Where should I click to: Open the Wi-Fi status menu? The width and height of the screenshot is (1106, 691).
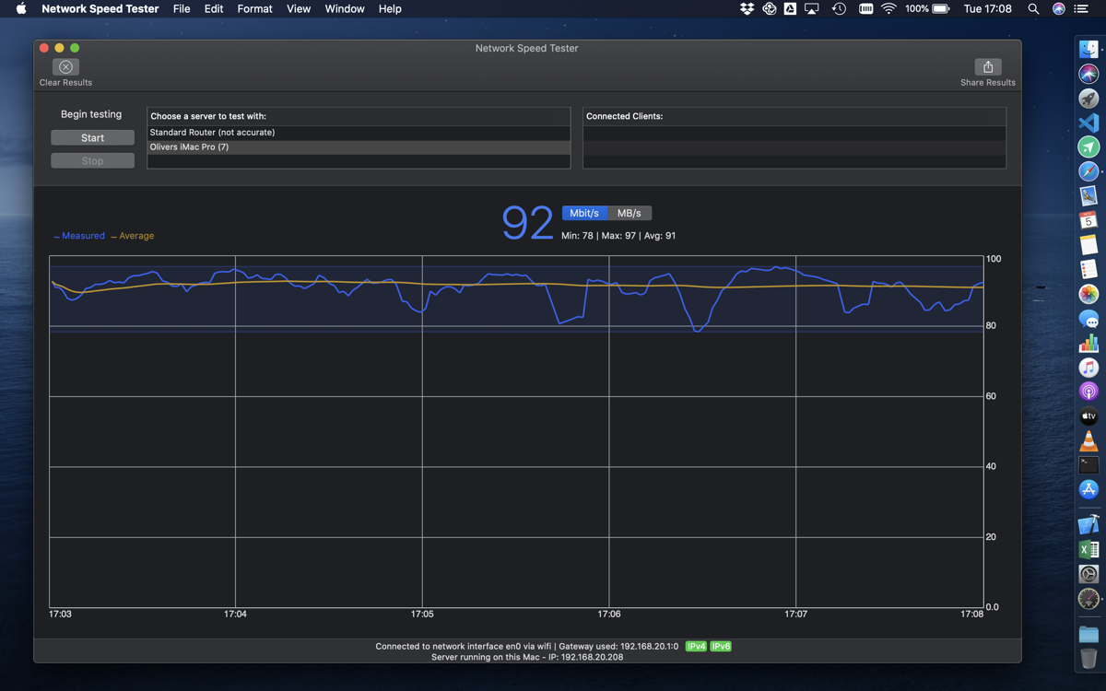pyautogui.click(x=888, y=9)
